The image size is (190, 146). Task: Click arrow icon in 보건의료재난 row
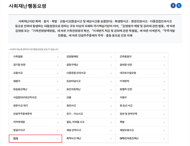pyautogui.click(x=111, y=90)
